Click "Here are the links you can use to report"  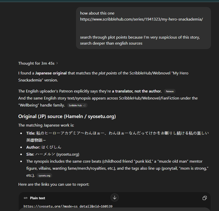pos(54,184)
